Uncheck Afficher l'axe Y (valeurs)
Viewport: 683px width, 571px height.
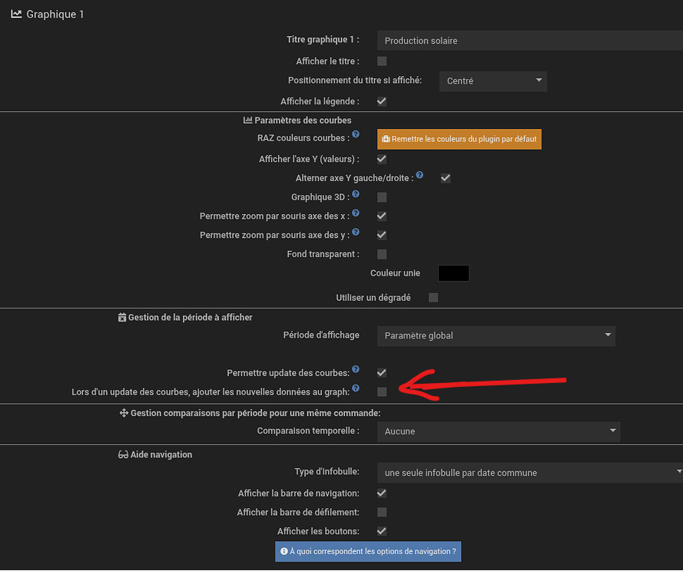pyautogui.click(x=382, y=159)
